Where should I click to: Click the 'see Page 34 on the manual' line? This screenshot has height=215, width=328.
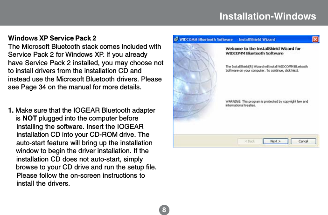pos(75,87)
